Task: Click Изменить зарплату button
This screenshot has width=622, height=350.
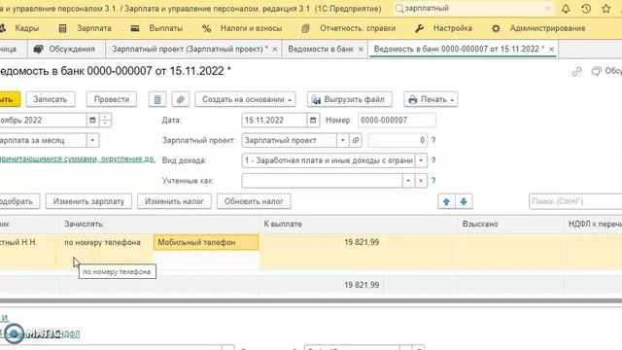Action: (88, 201)
